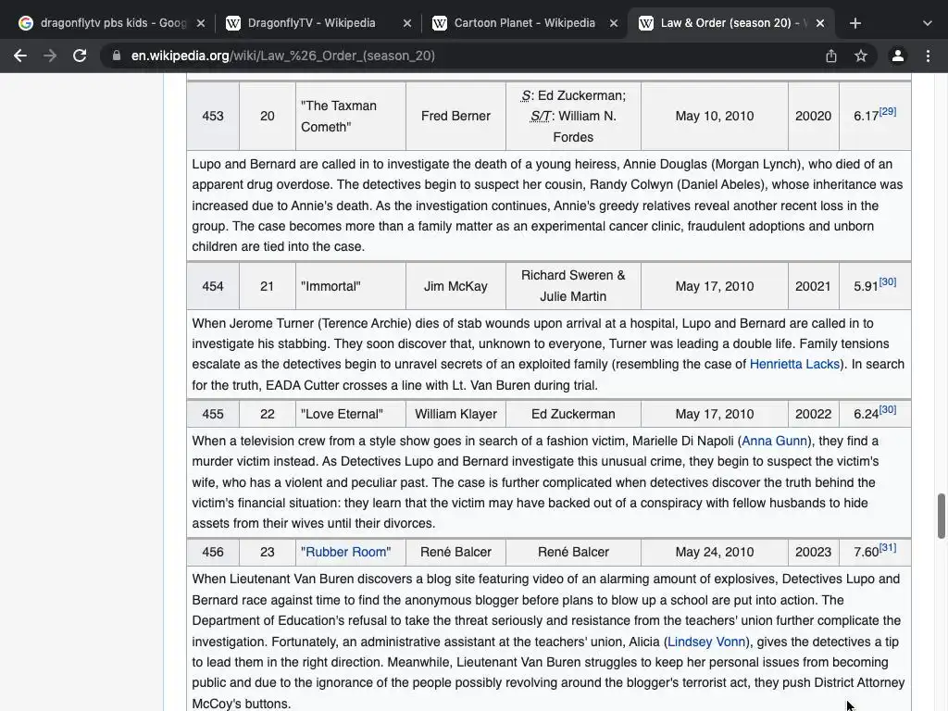
Task: Open Chrome's three-dot menu
Action: click(x=928, y=56)
